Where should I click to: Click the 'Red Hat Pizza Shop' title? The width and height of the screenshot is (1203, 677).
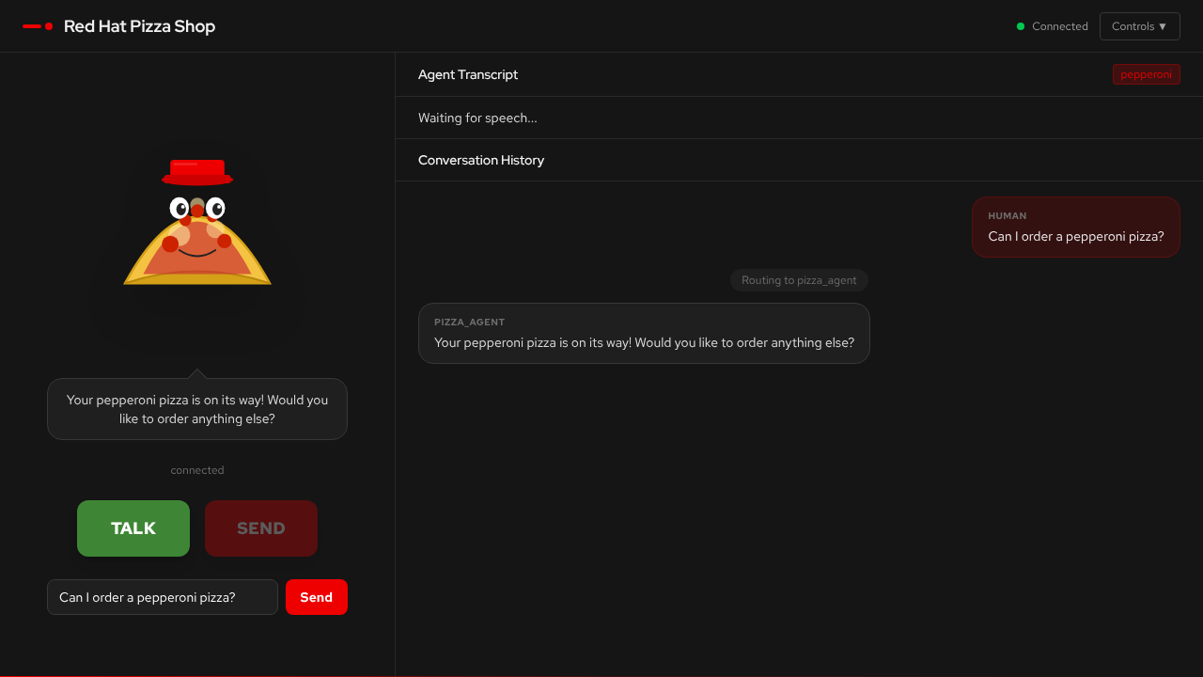click(139, 26)
